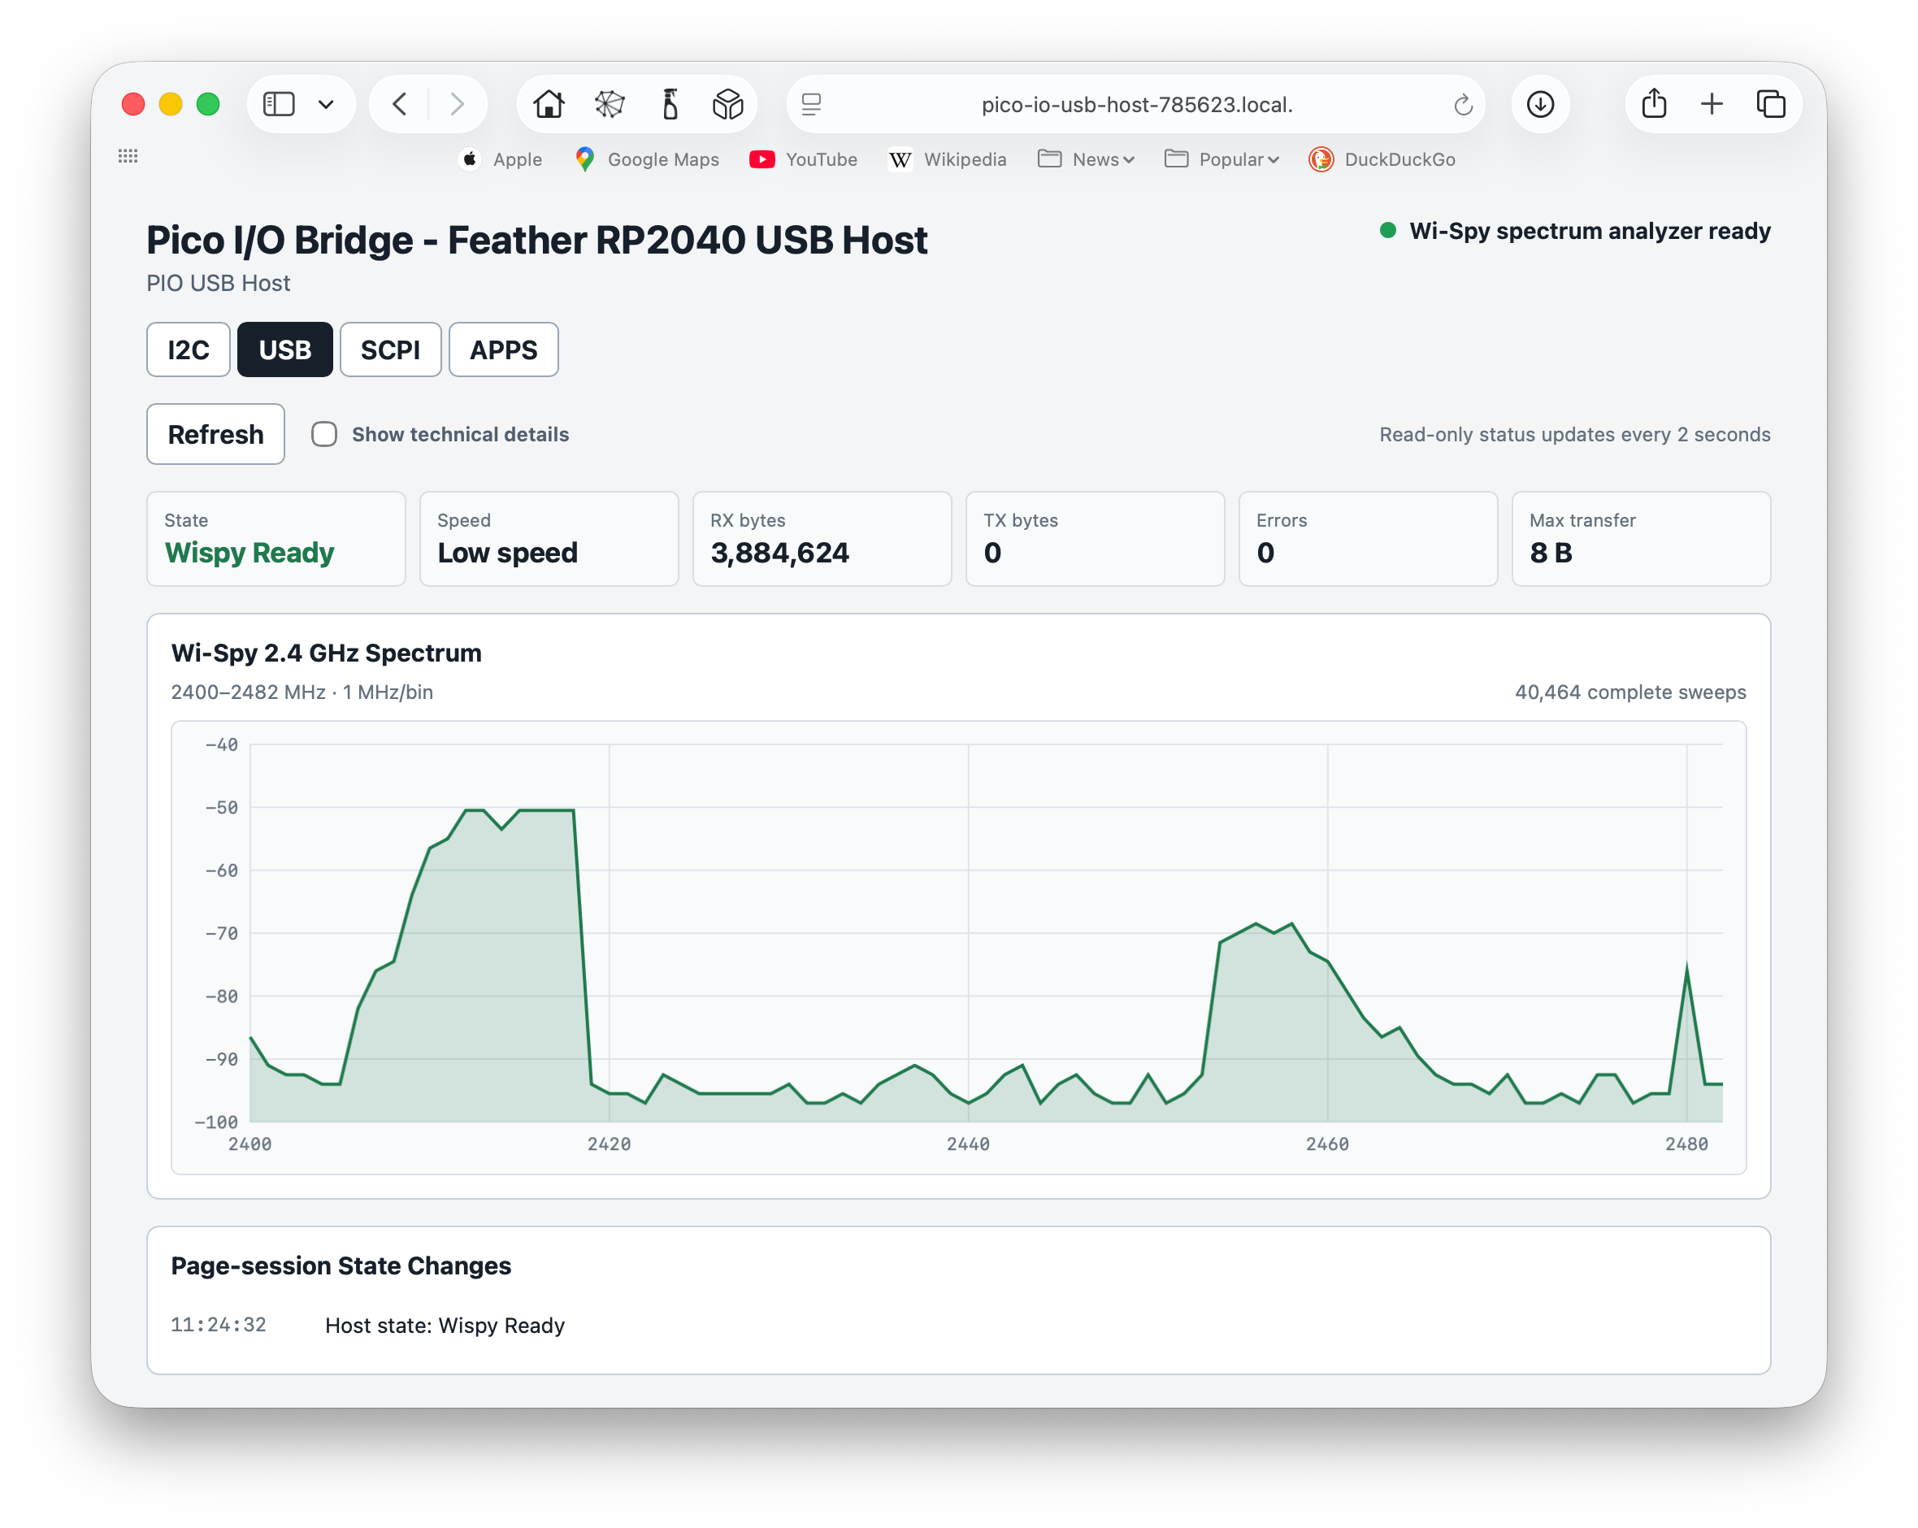This screenshot has width=1918, height=1528.
Task: Click the RX bytes 3,884,624 value
Action: point(779,553)
